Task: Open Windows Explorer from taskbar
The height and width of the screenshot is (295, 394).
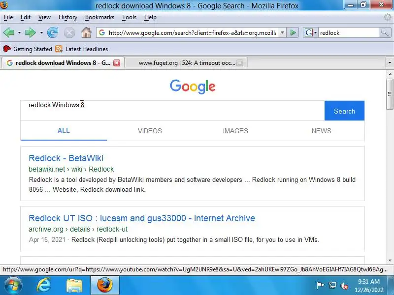Action: (x=74, y=286)
